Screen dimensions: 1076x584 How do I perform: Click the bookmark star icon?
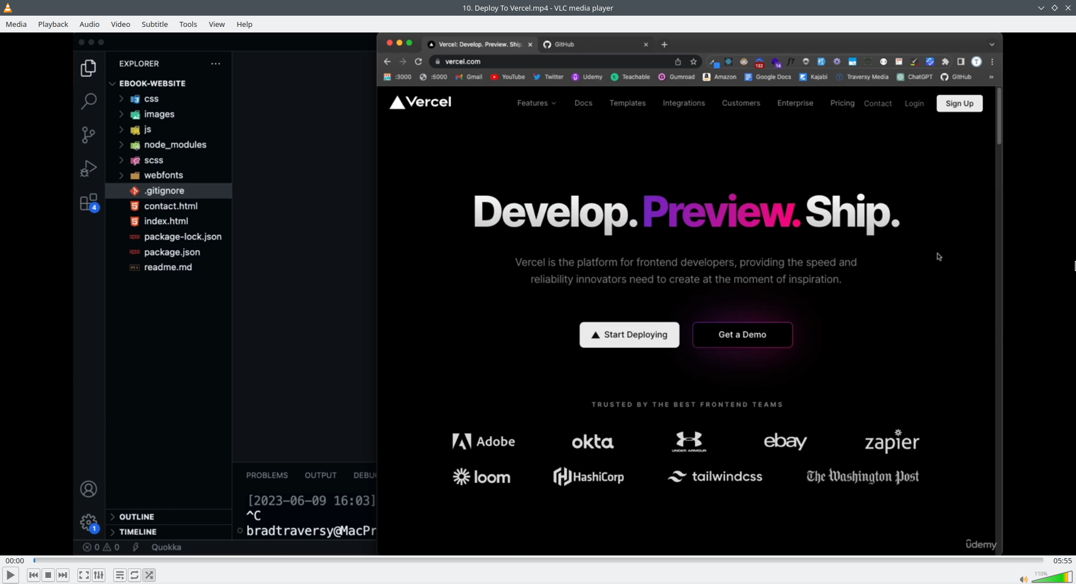pos(694,62)
